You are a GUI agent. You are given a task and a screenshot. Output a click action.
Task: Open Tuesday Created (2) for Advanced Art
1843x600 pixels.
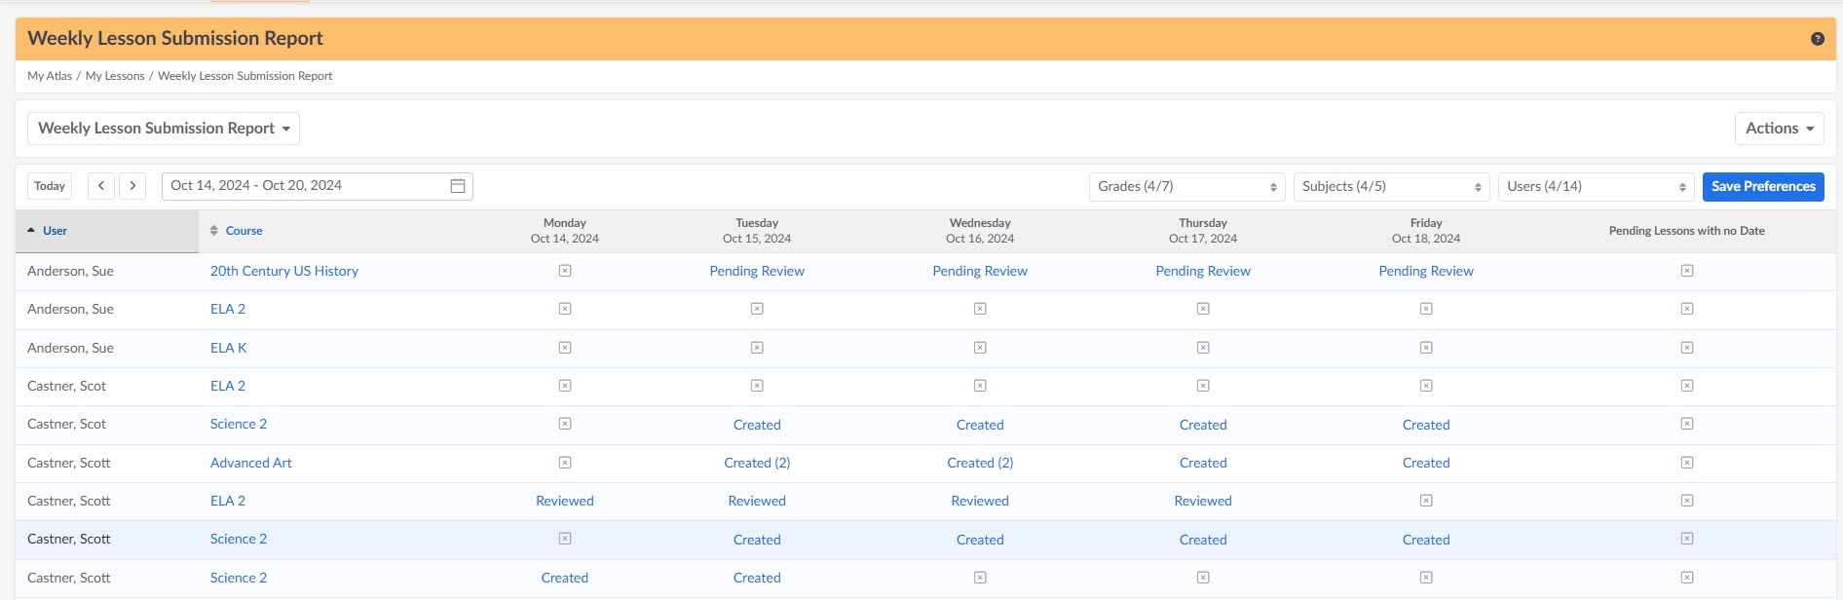point(757,463)
